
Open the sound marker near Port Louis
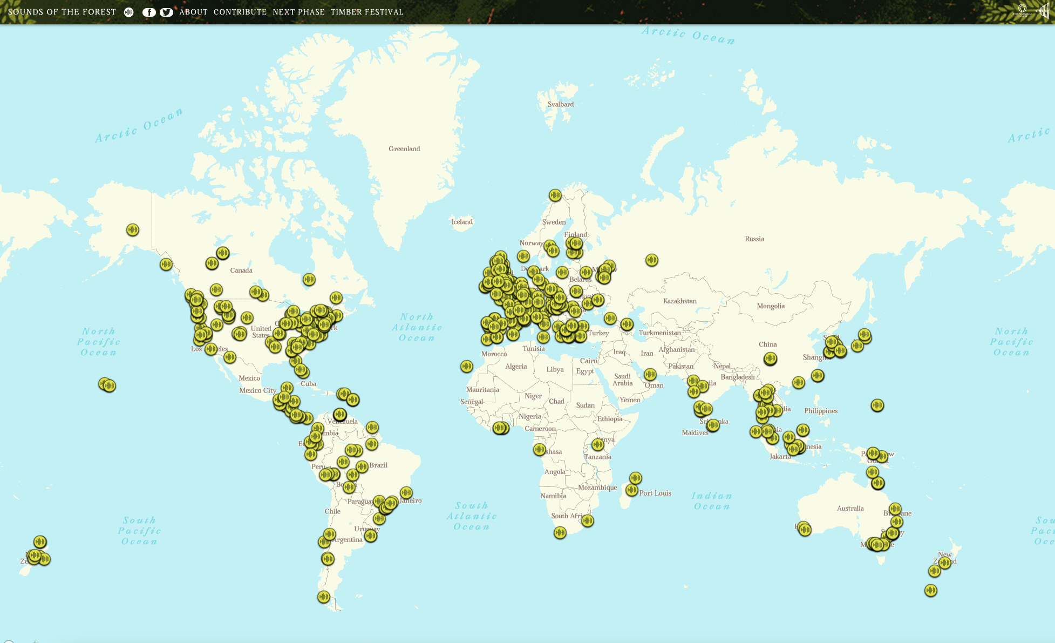point(632,490)
